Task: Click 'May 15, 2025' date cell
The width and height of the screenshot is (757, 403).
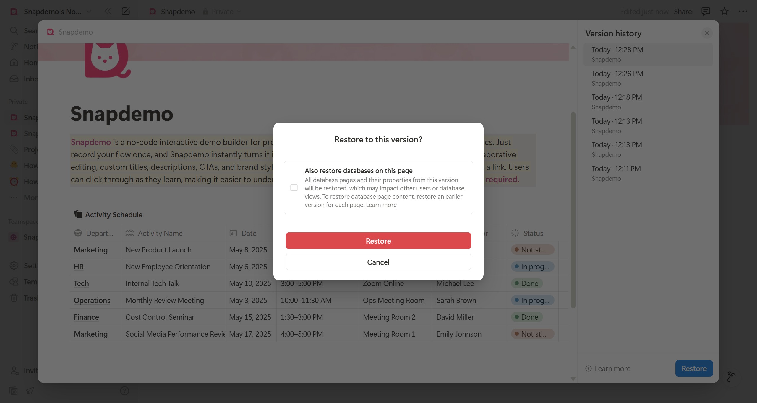Action: (250, 317)
